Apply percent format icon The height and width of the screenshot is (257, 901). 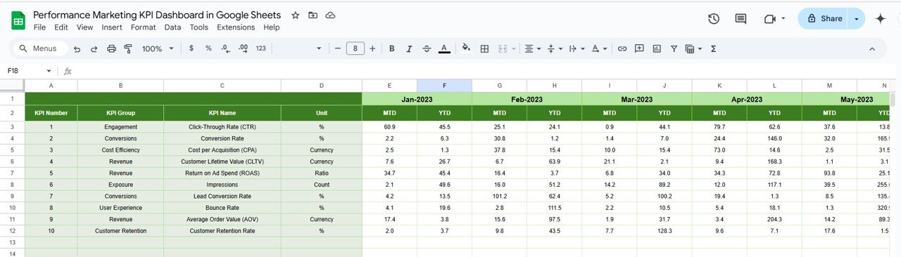point(208,48)
